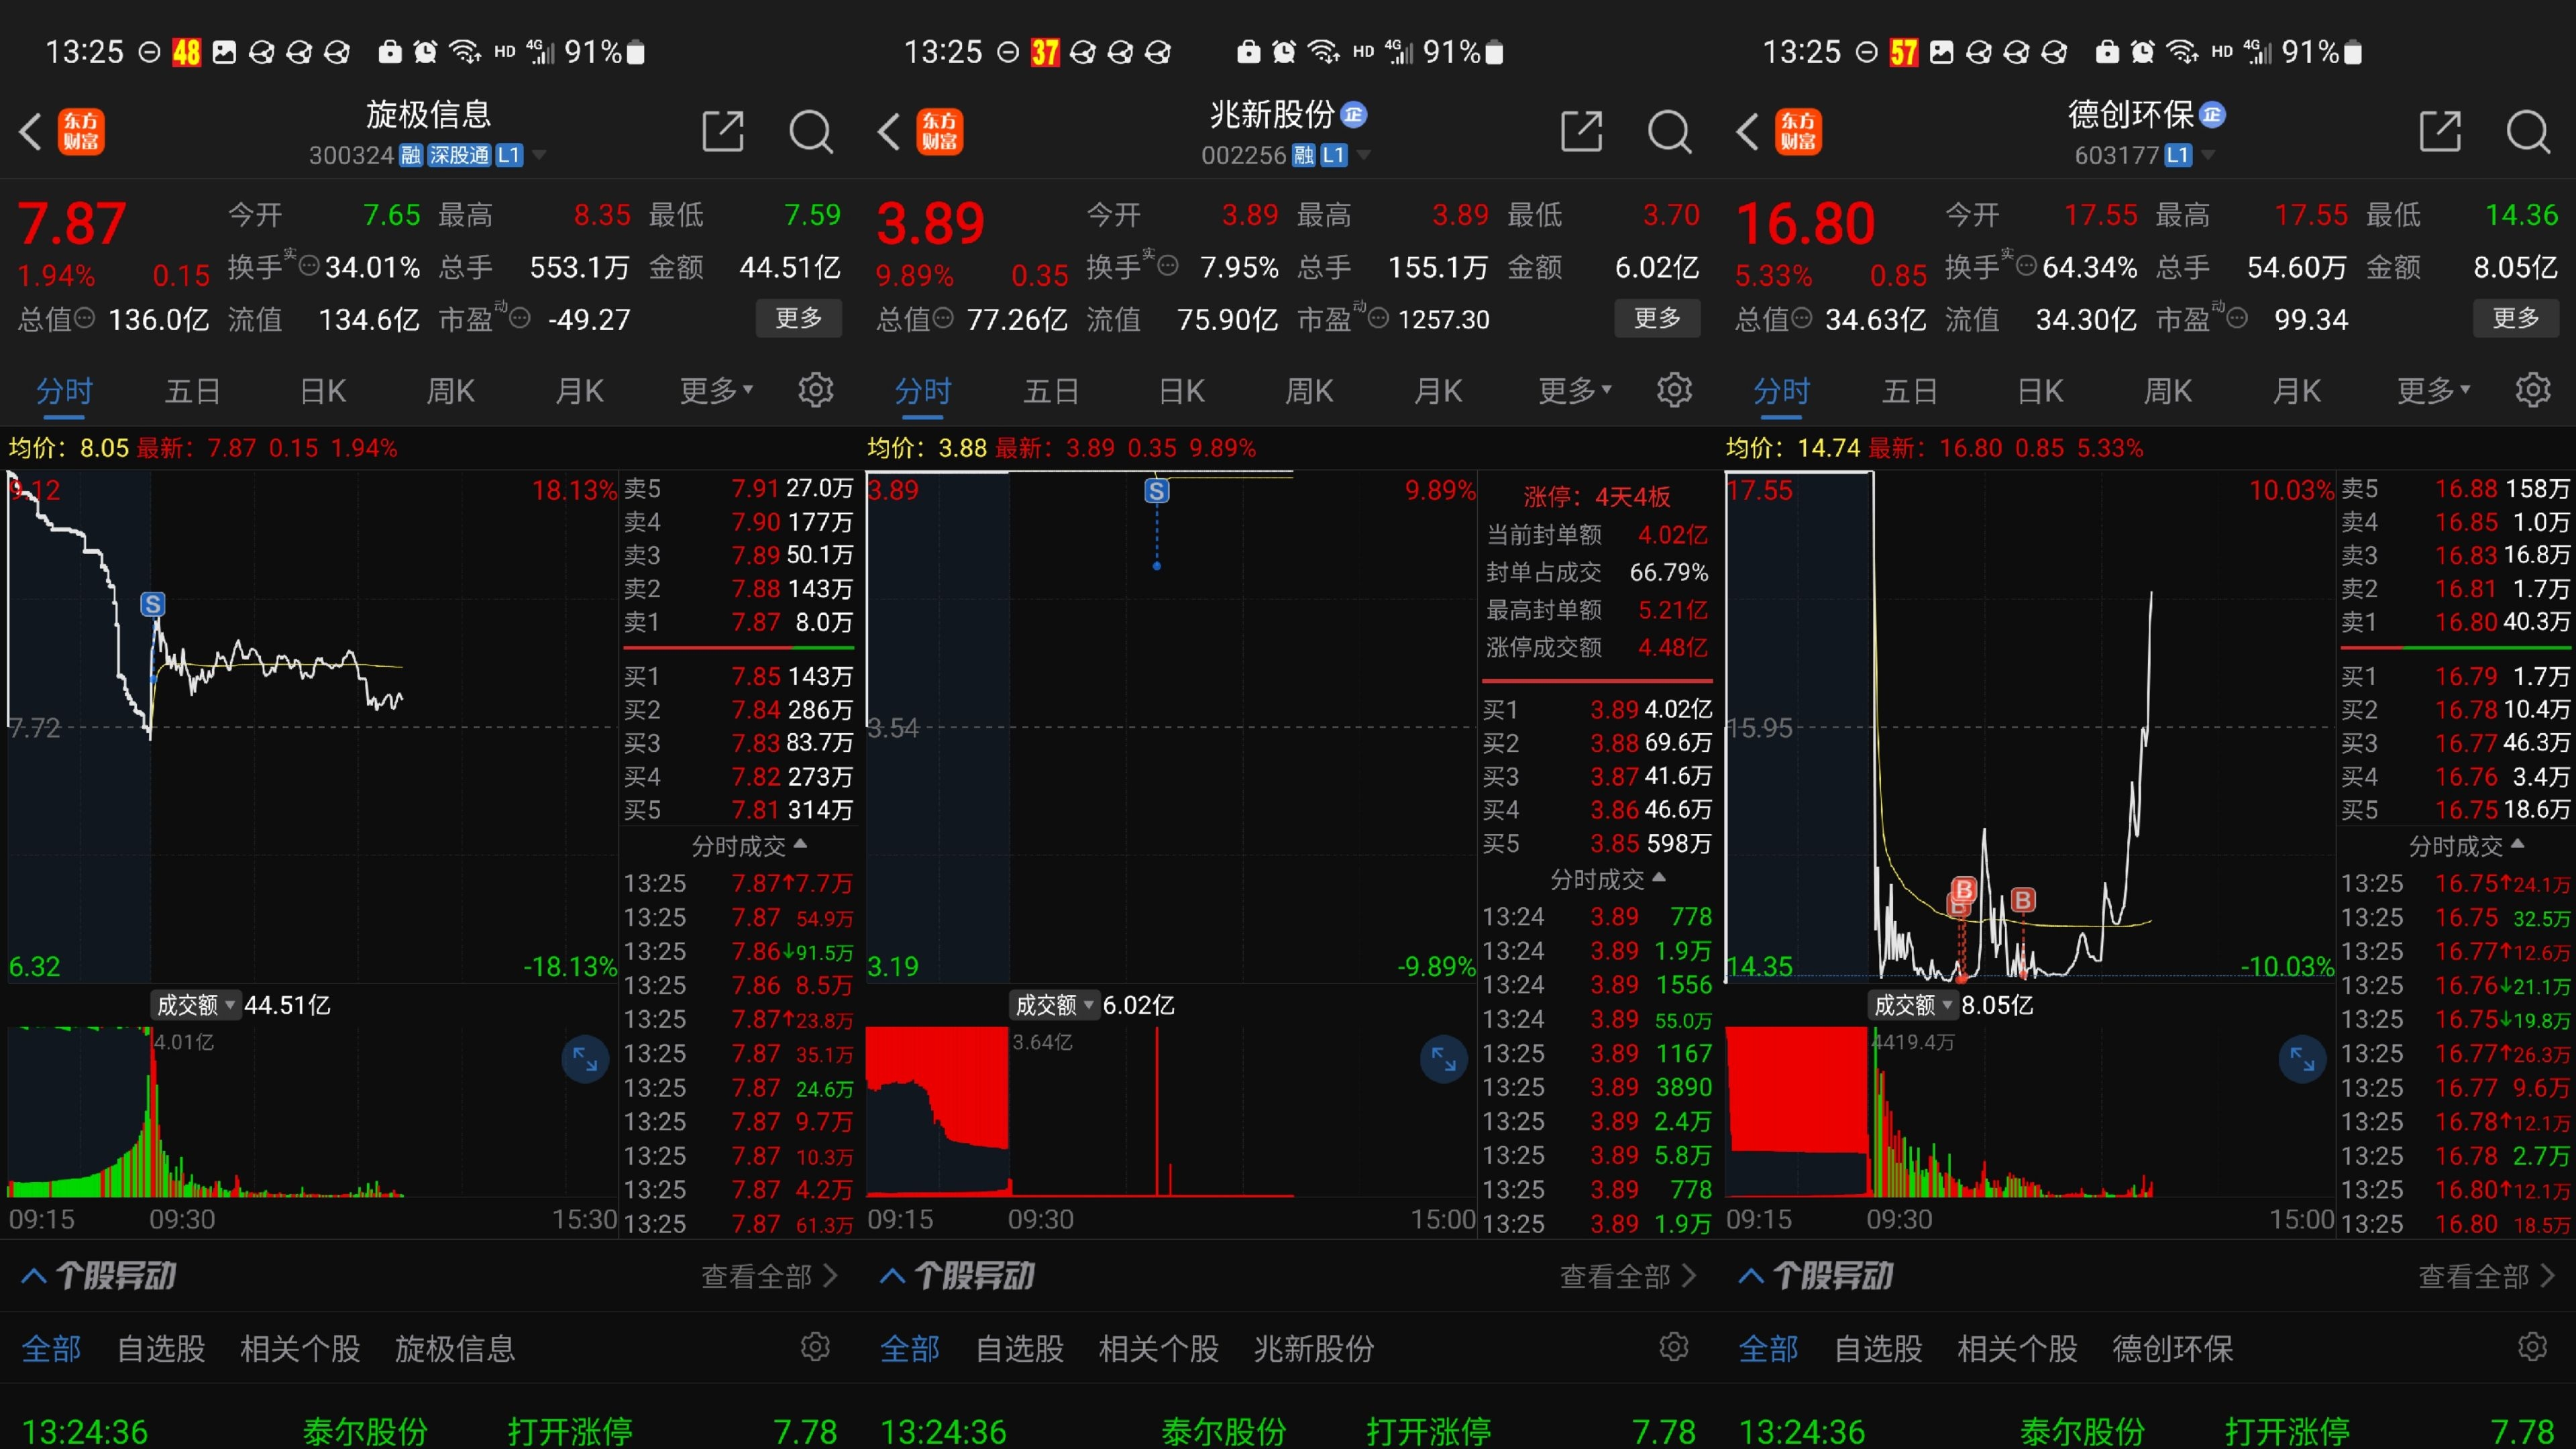Image resolution: width=2576 pixels, height=1449 pixels.
Task: Select 分时 tab in 德创环保 panel
Action: [1781, 390]
